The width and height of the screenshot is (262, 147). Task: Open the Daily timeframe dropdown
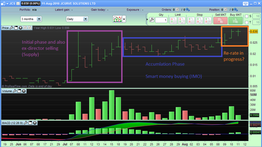point(77,19)
